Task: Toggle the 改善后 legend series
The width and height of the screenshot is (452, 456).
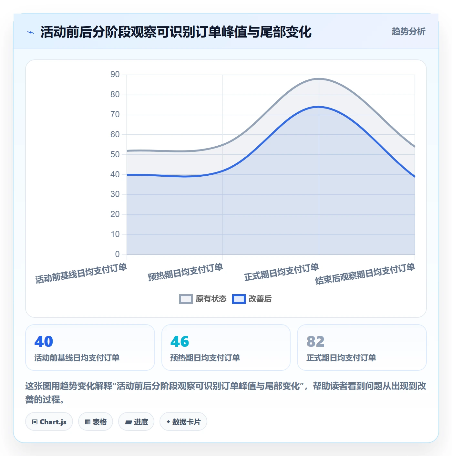Action: 252,299
